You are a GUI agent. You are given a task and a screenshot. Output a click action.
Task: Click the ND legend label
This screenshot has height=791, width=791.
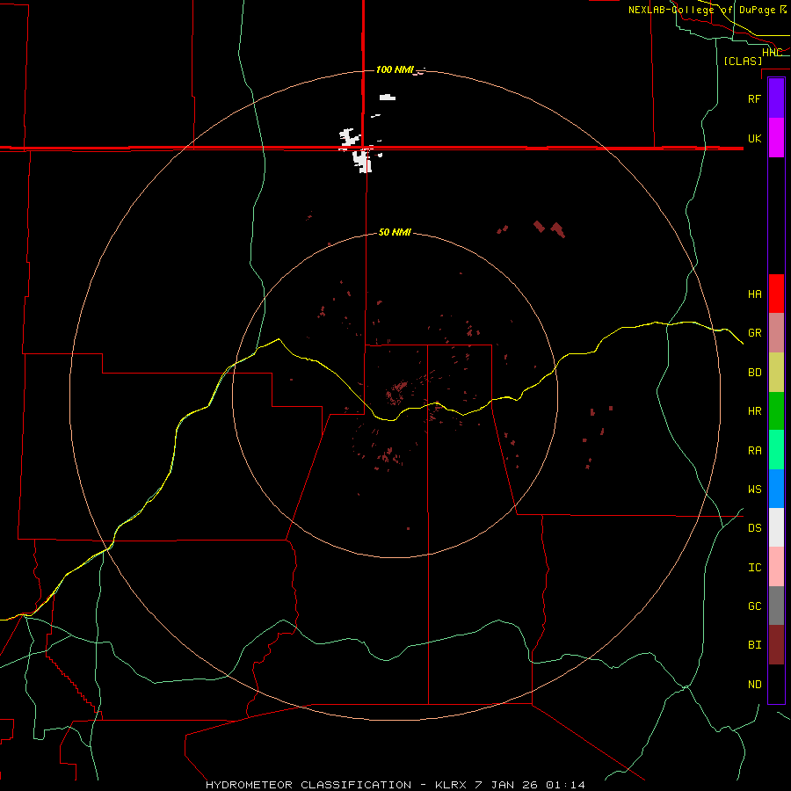coord(754,685)
